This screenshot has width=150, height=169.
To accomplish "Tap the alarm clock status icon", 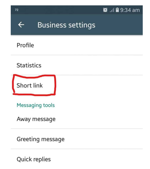I will click(x=105, y=10).
